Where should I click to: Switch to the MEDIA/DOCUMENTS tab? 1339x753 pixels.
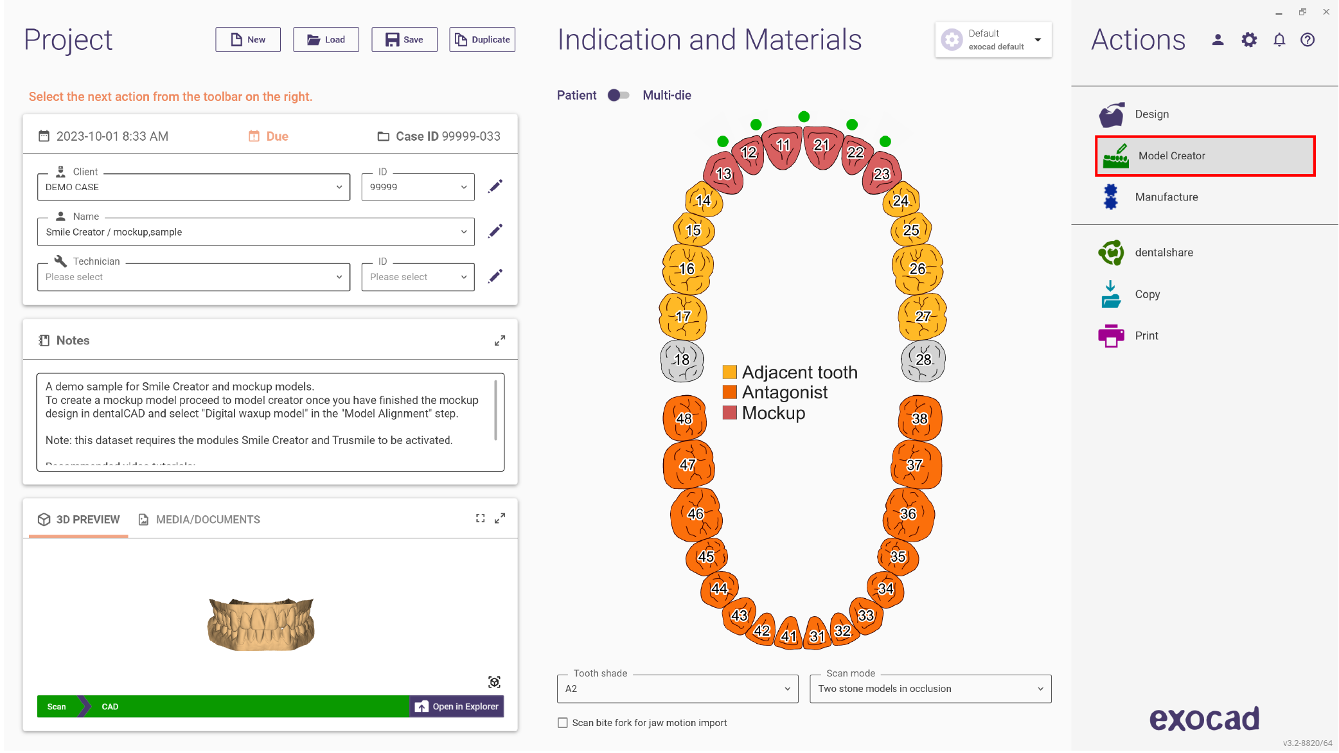(199, 519)
